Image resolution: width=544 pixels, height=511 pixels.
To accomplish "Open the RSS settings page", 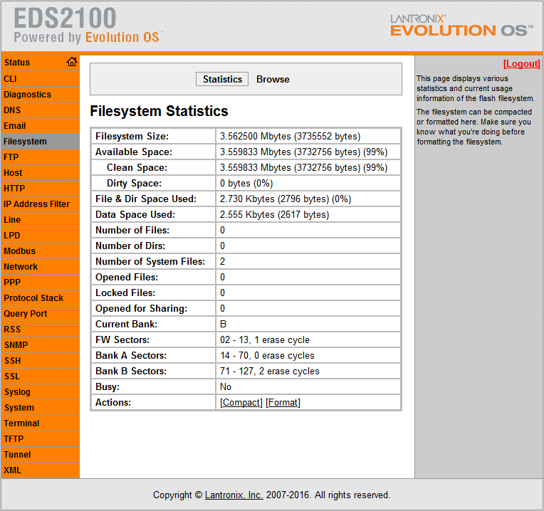I will point(41,329).
